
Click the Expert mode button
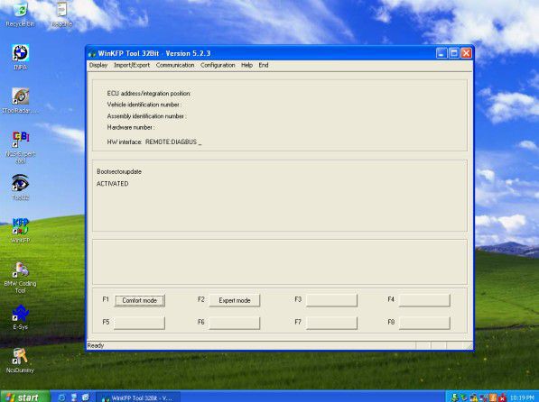[x=235, y=300]
